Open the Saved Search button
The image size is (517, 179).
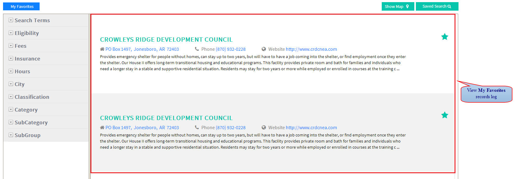click(x=437, y=6)
